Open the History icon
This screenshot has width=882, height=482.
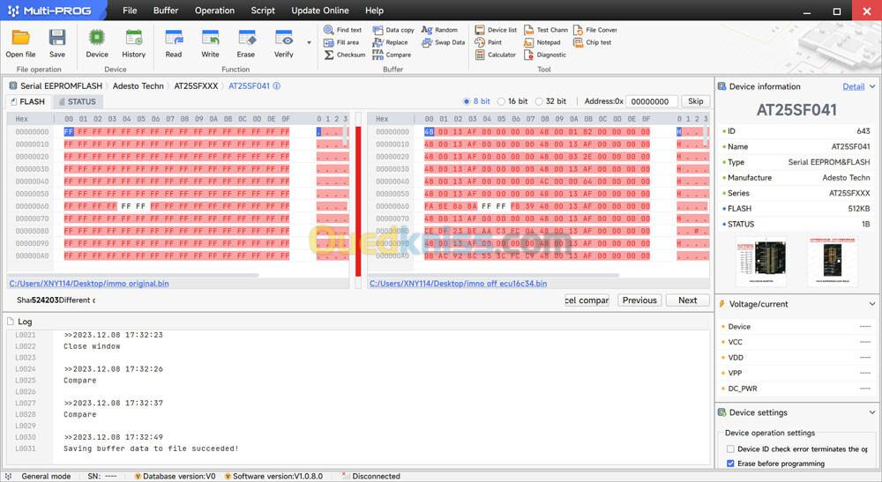134,38
